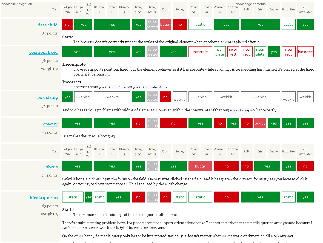Click the iPhone 'buggy' cell in :focus row
This screenshot has height=243, width=323.
[200, 166]
